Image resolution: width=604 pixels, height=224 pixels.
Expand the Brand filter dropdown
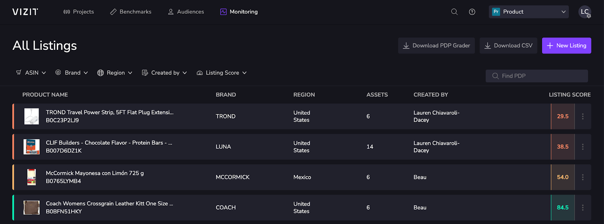tap(72, 73)
